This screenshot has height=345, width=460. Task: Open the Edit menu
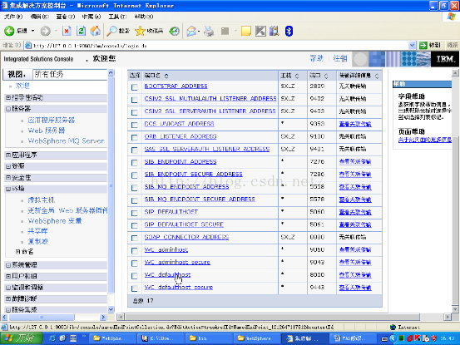tap(40, 17)
